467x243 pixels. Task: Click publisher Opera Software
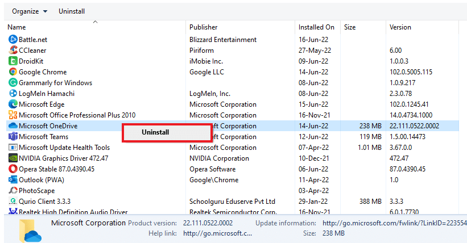click(x=212, y=169)
